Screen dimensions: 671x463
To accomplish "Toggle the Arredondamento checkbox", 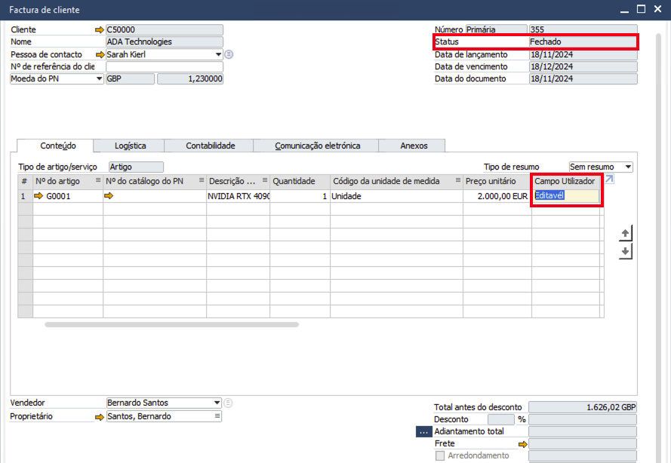I will pos(440,455).
